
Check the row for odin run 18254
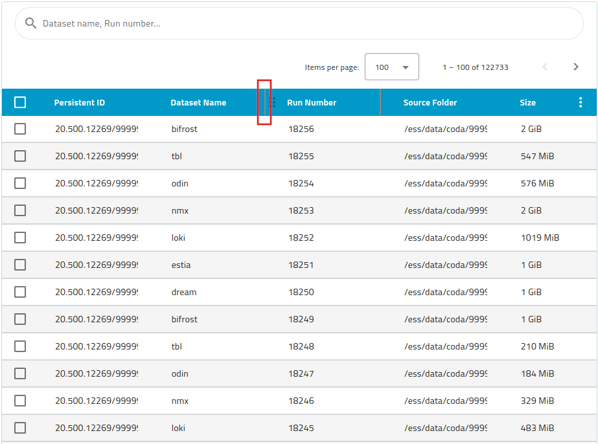click(x=20, y=183)
